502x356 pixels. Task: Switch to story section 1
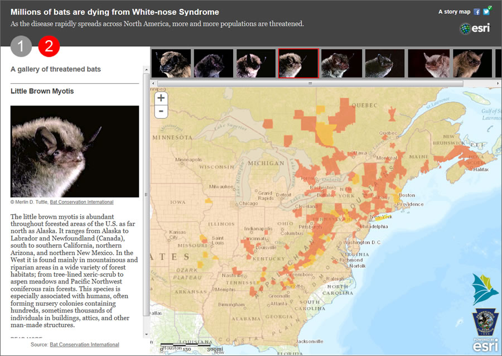[x=21, y=46]
